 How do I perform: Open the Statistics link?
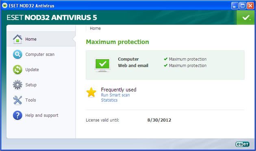click(x=109, y=100)
